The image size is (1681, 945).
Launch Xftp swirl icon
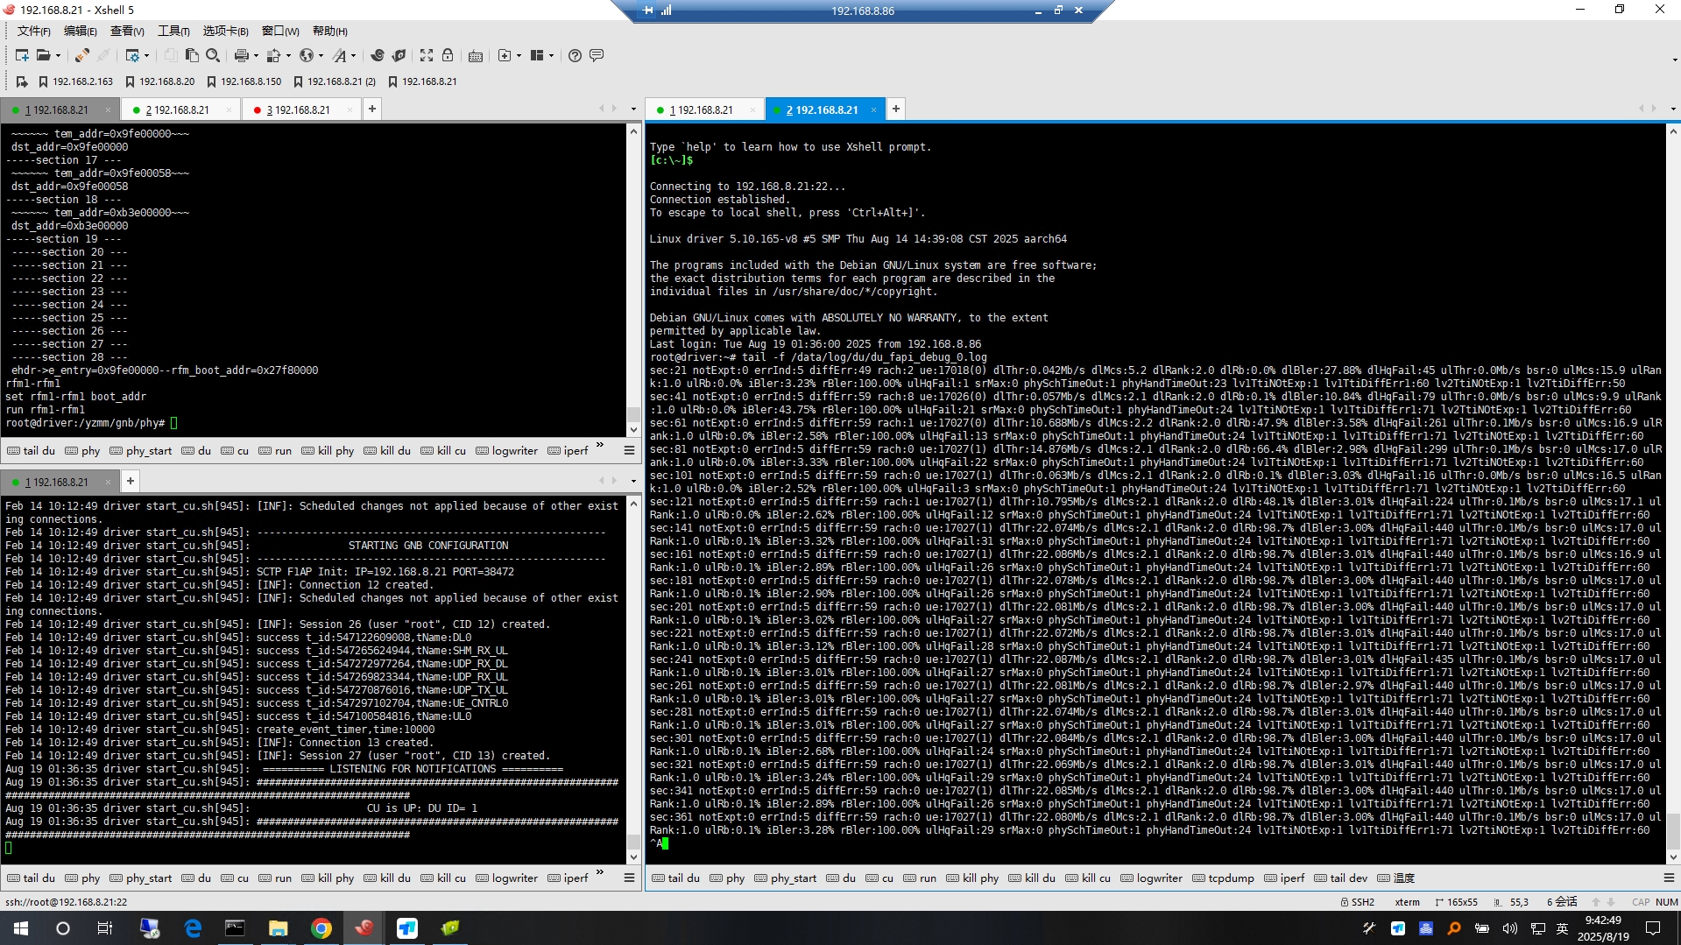[378, 55]
